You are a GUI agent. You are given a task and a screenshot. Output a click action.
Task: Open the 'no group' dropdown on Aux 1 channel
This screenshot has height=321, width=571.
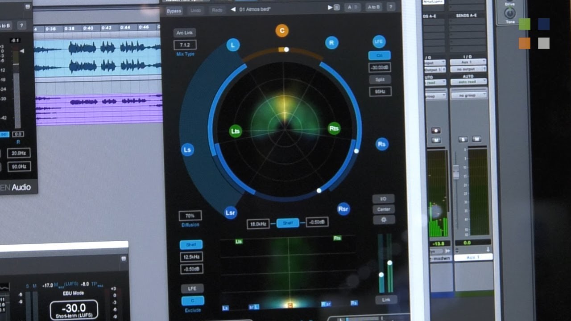coord(468,95)
